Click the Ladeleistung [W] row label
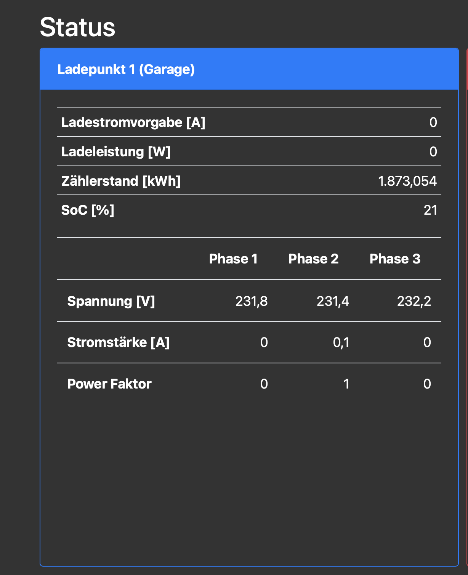The image size is (468, 575). click(x=116, y=152)
